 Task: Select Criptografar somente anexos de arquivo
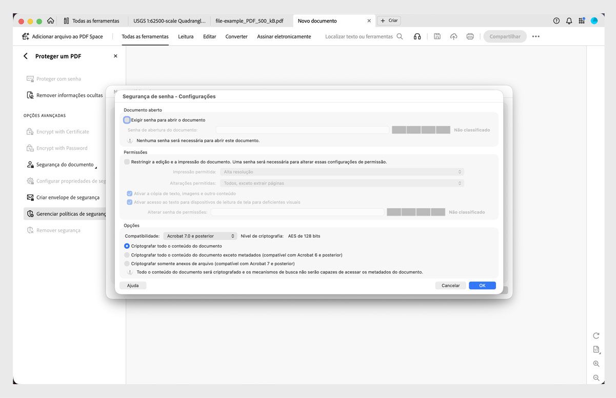(x=127, y=263)
